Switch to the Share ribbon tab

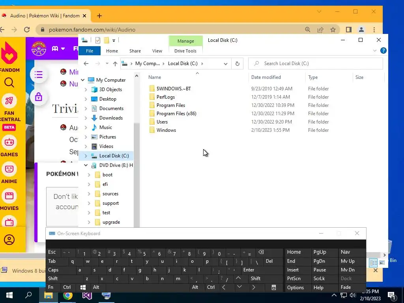(x=135, y=51)
